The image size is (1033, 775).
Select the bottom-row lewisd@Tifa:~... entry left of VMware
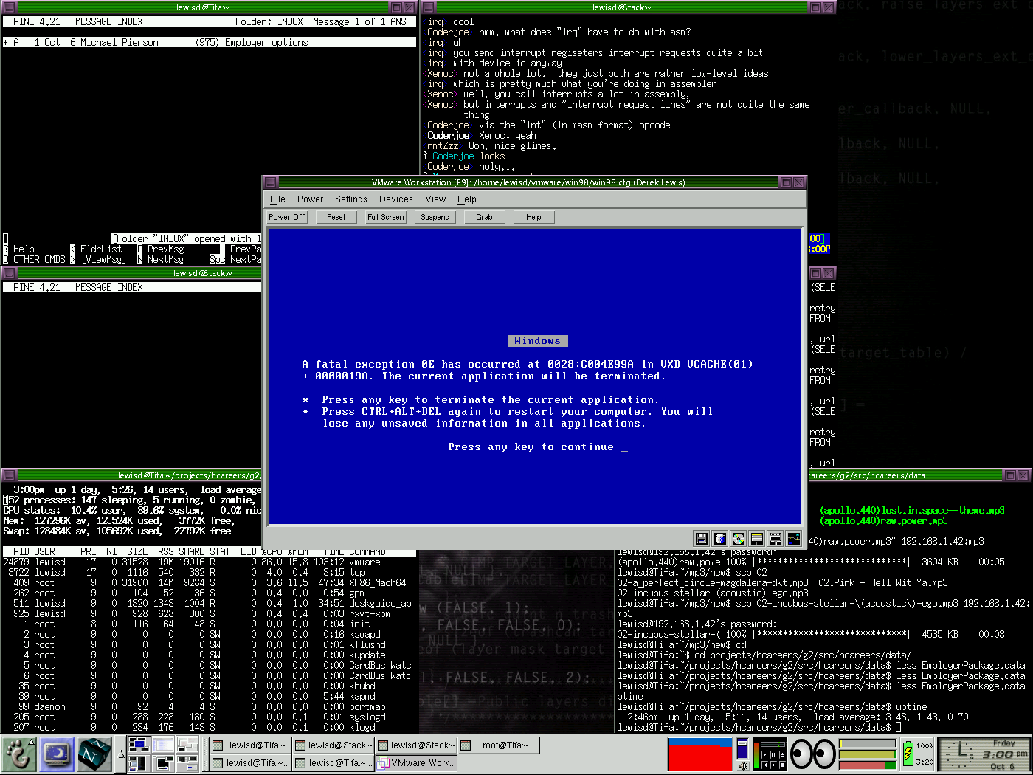point(334,763)
